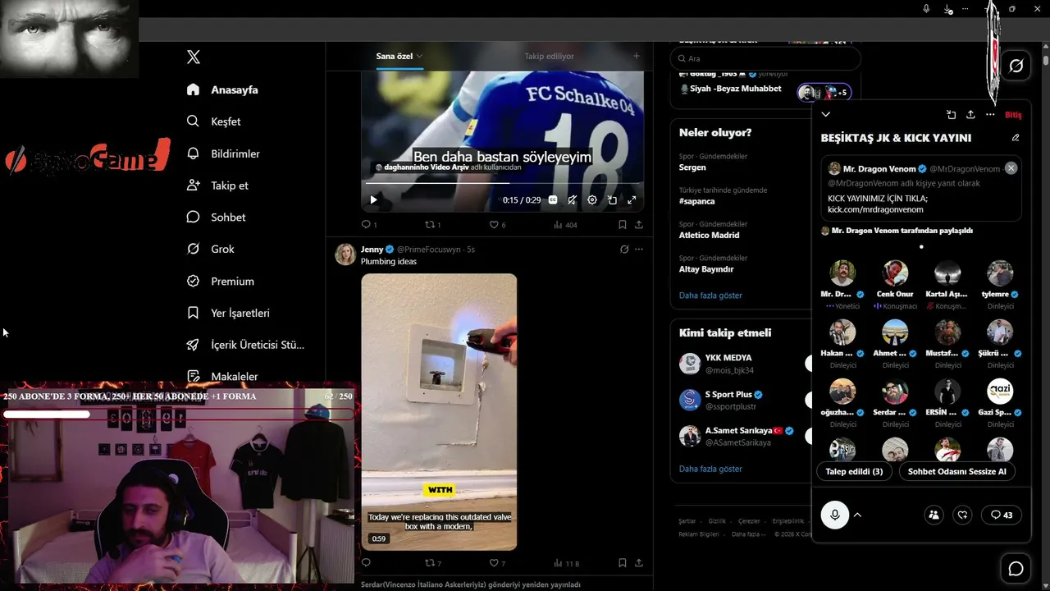Send a heart reaction in Space
The height and width of the screenshot is (591, 1050).
coord(963,515)
